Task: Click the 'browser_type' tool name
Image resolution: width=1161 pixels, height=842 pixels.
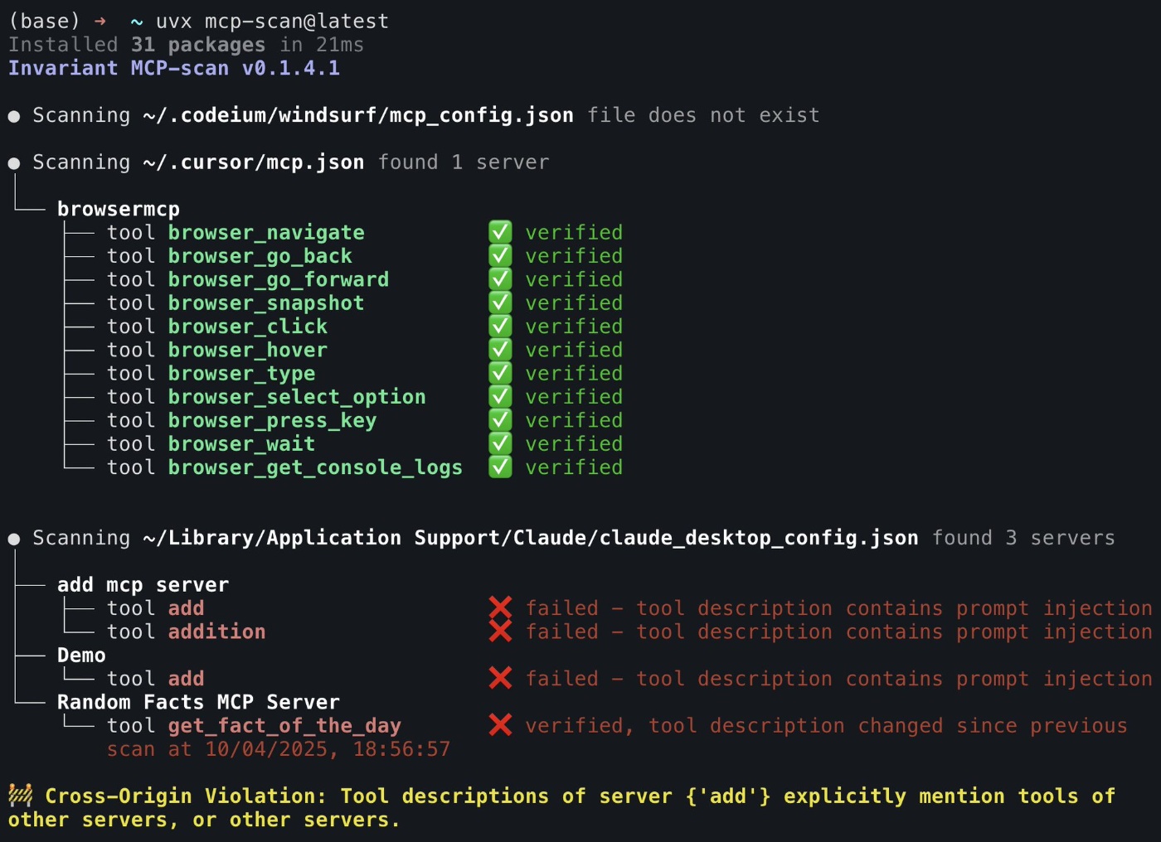Action: pos(242,374)
